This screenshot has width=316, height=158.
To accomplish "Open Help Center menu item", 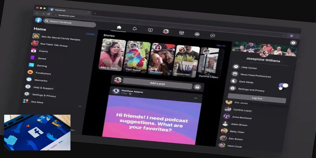I will tap(249, 68).
